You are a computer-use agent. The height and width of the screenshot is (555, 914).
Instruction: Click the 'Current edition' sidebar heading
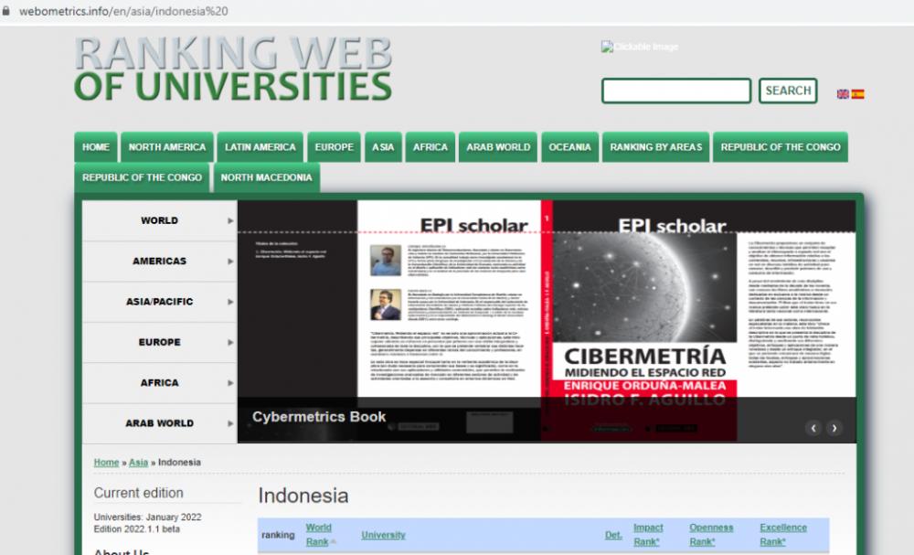tap(139, 493)
